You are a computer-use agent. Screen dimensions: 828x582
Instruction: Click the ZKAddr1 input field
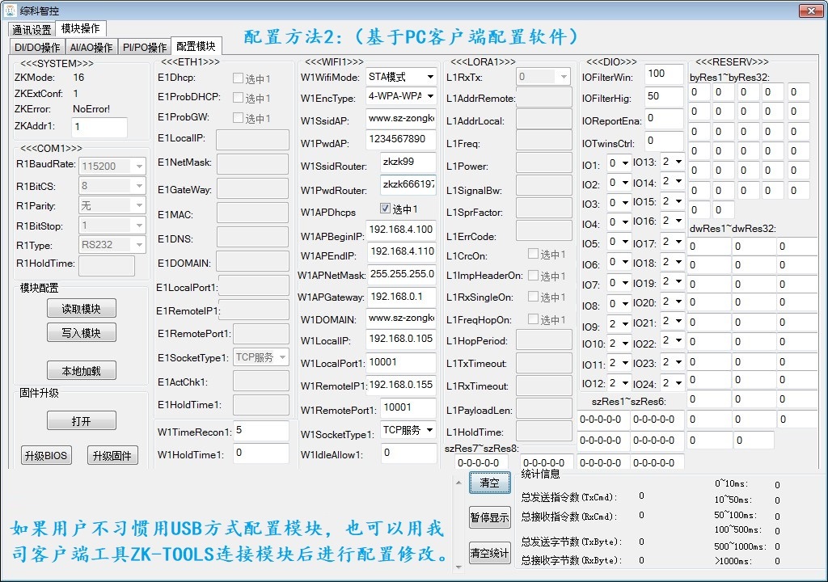coord(99,127)
